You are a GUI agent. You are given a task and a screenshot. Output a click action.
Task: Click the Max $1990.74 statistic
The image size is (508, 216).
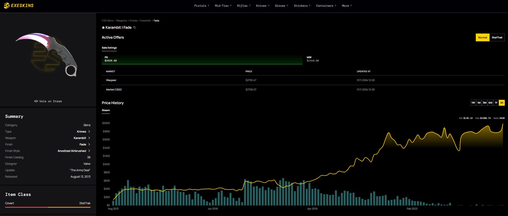pos(483,118)
